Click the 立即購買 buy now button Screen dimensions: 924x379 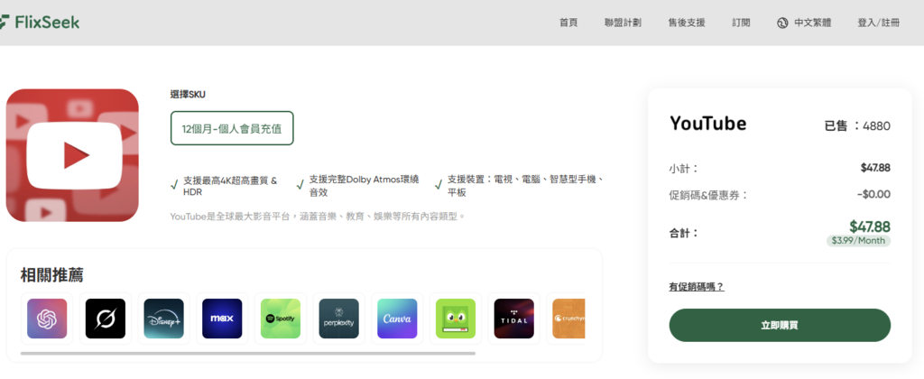[x=780, y=326]
